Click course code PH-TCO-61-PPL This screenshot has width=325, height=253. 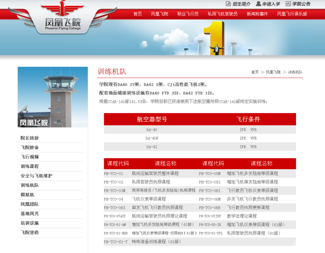[x=211, y=233]
